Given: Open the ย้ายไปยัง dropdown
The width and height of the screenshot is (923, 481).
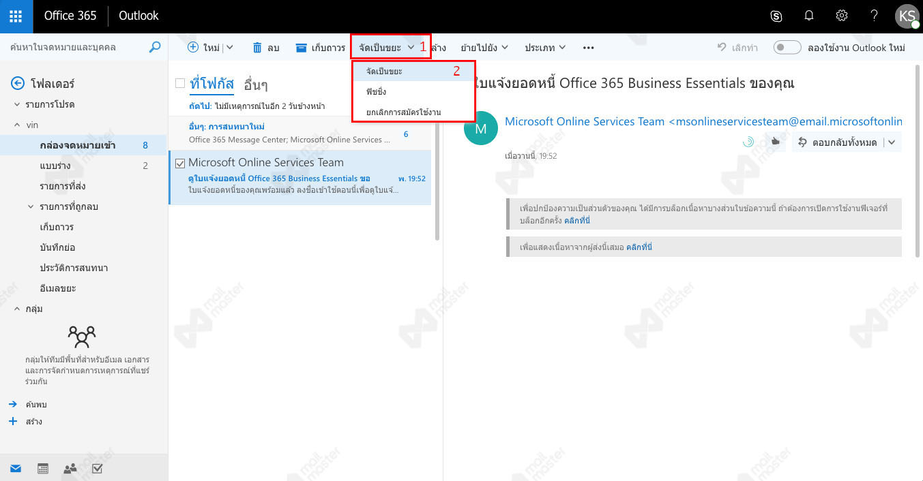Looking at the screenshot, I should pyautogui.click(x=484, y=48).
